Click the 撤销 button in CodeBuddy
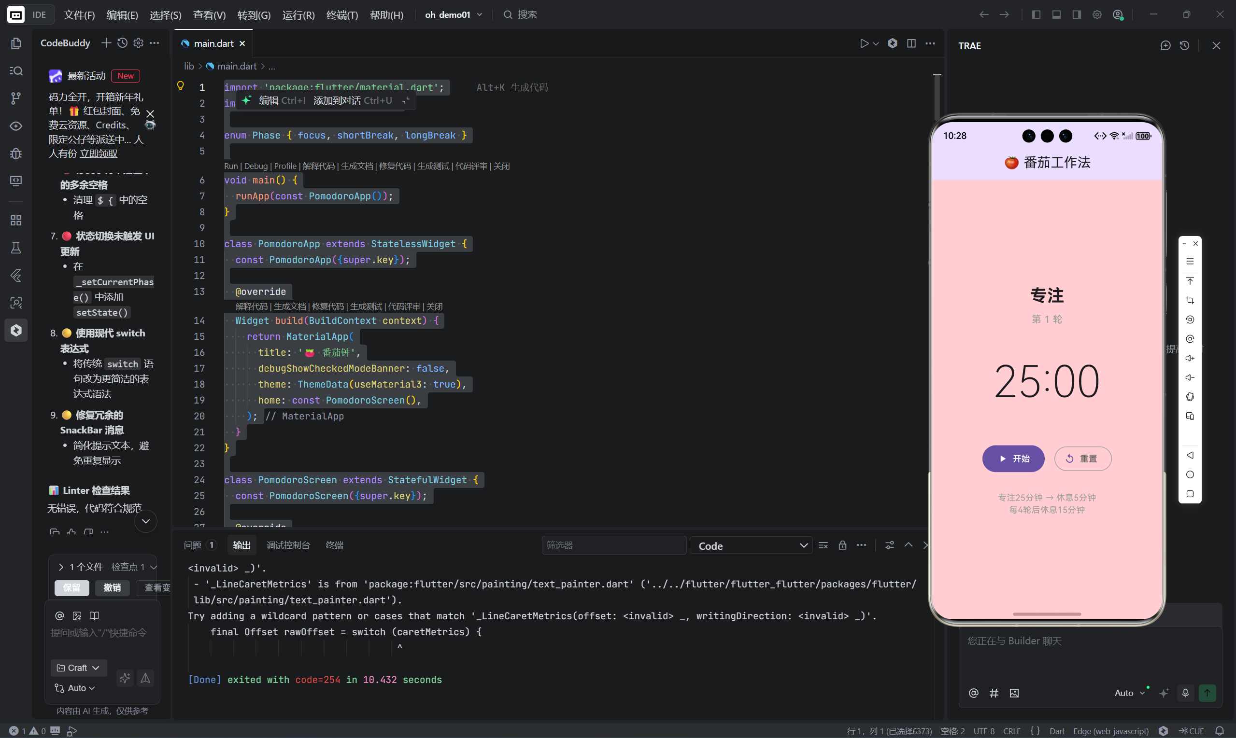 [112, 588]
